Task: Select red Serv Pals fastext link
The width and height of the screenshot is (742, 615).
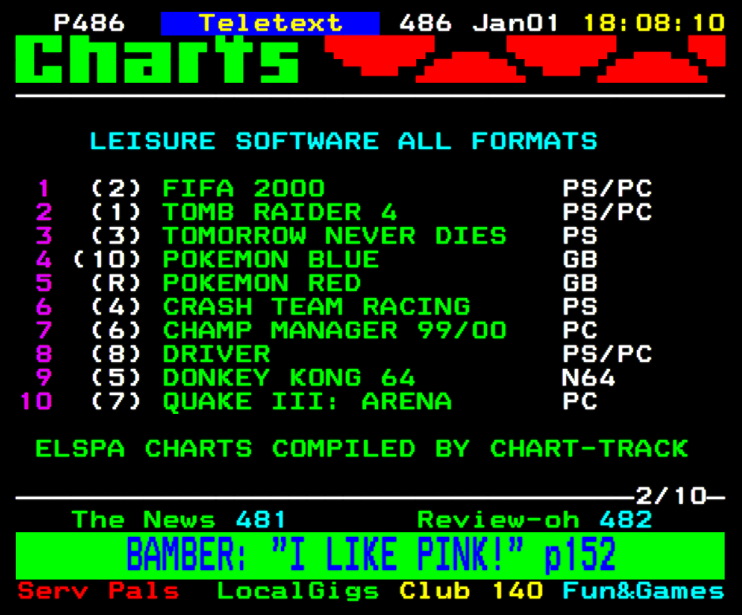Action: coord(99,591)
